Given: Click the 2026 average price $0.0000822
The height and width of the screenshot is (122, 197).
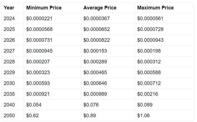Looking at the screenshot, I should [x=97, y=40].
